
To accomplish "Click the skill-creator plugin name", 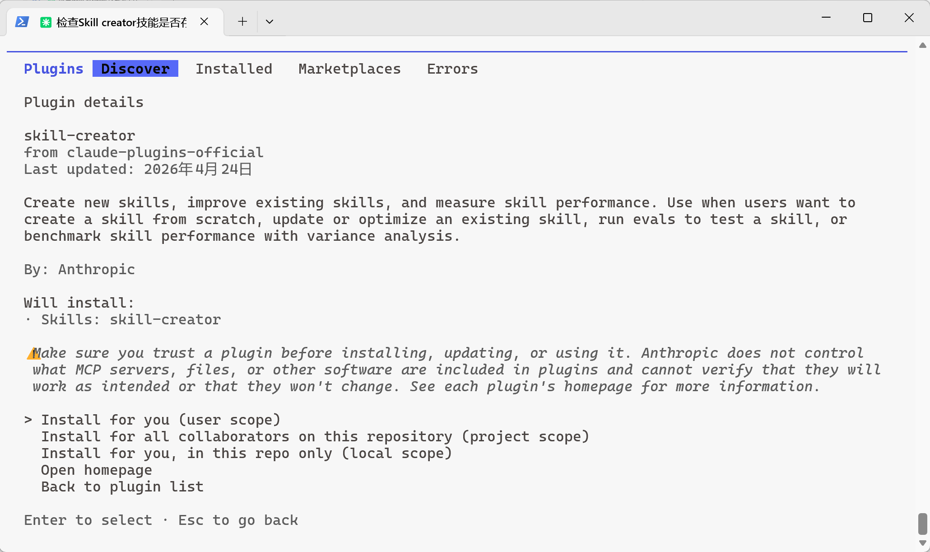I will [79, 136].
